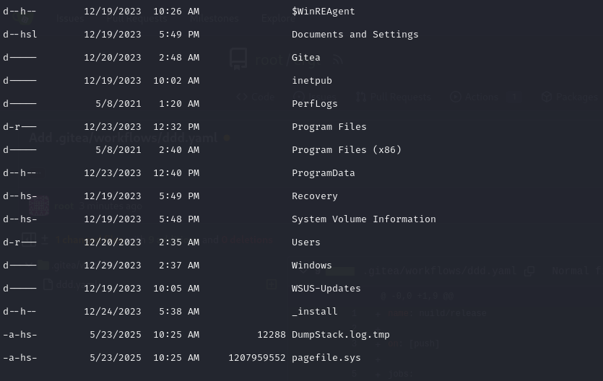Click the .gitea/workflows/ddd.yaml file header

pos(439,271)
